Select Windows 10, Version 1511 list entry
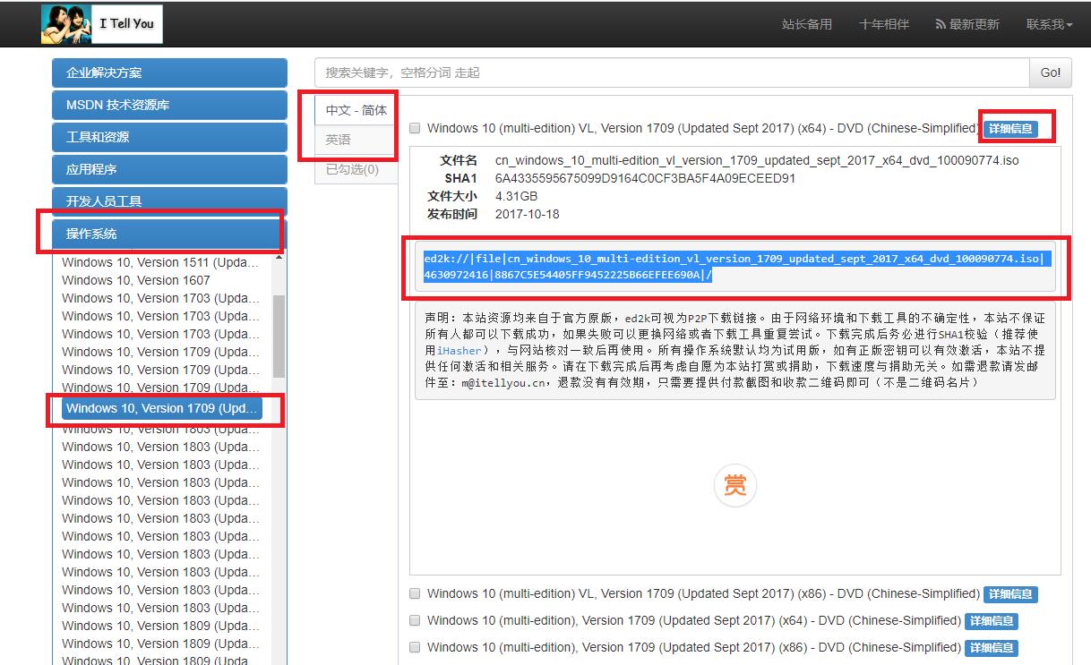The image size is (1091, 665). point(161,262)
